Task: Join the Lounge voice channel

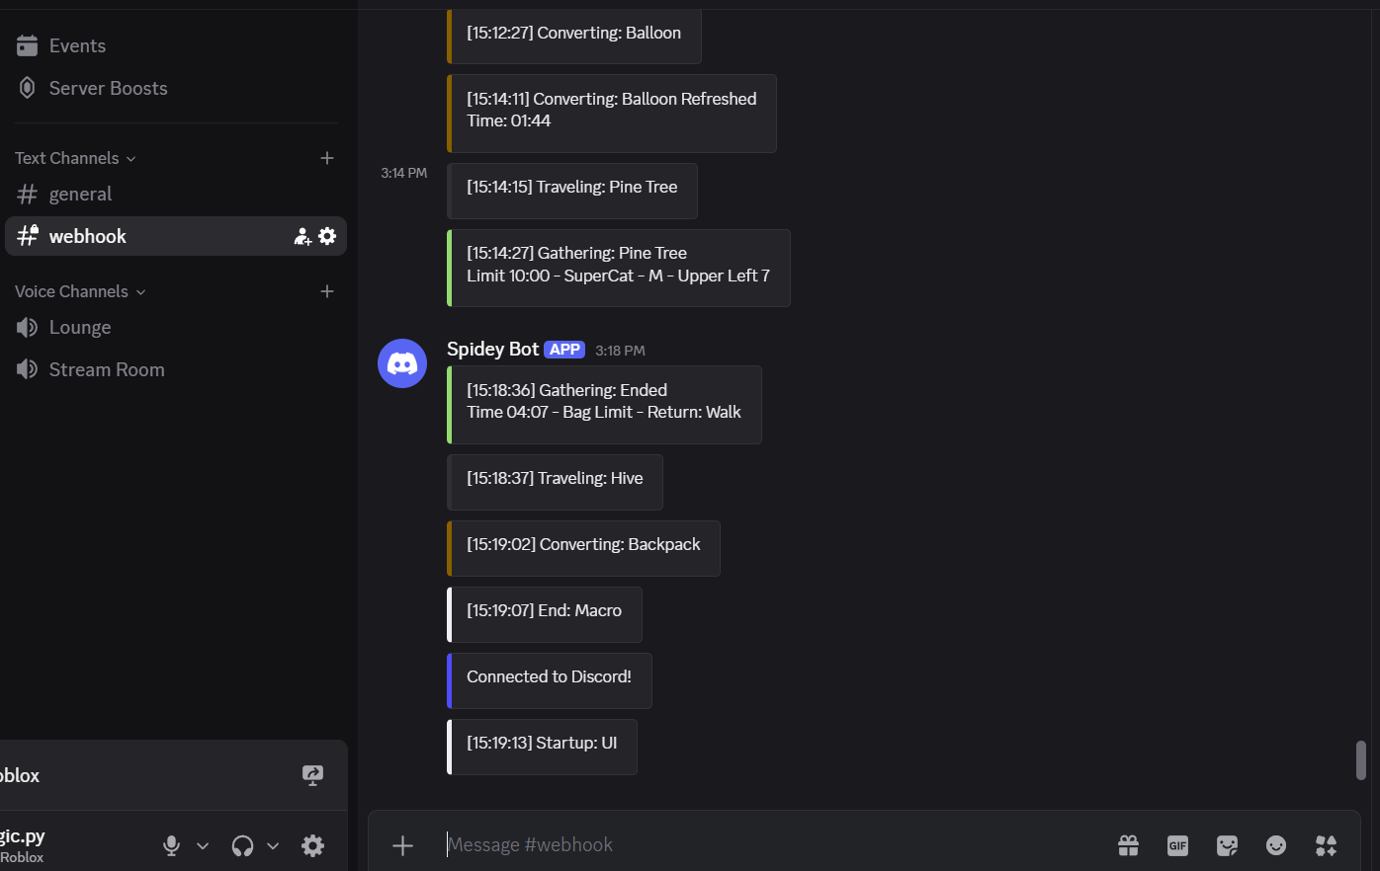Action: click(x=80, y=327)
